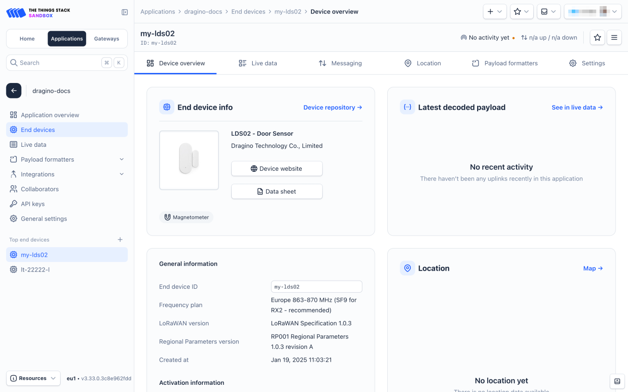This screenshot has width=628, height=392.
Task: Click the version text v3.33.0.3c8e962fdd
Action: pyautogui.click(x=106, y=379)
